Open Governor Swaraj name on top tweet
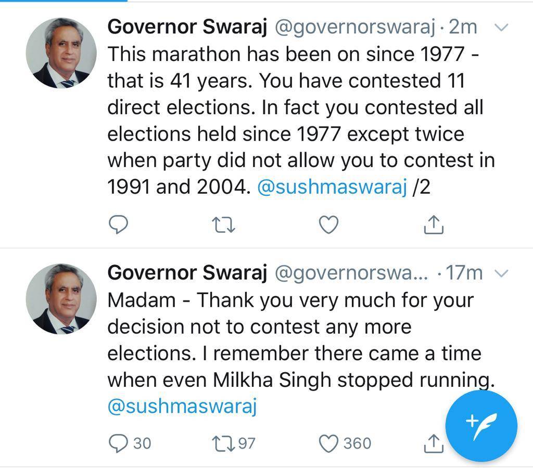 pyautogui.click(x=187, y=27)
